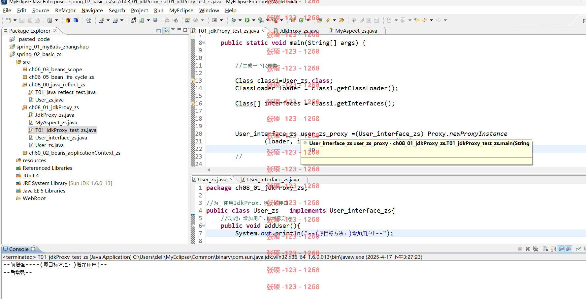
Task: Click the Back navigation arrow
Action: point(425,20)
